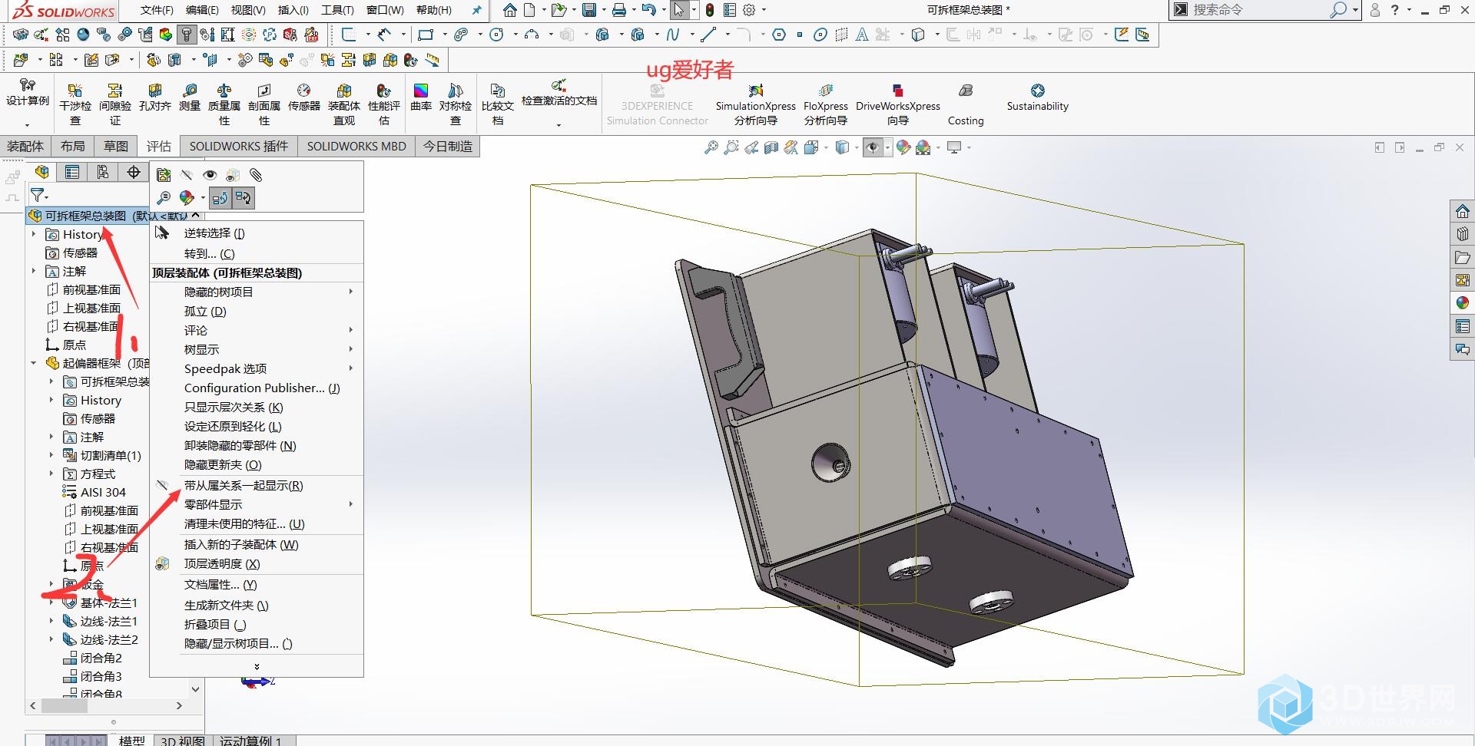The width and height of the screenshot is (1475, 746).
Task: Open the 工具(T) menu
Action: pos(337,10)
